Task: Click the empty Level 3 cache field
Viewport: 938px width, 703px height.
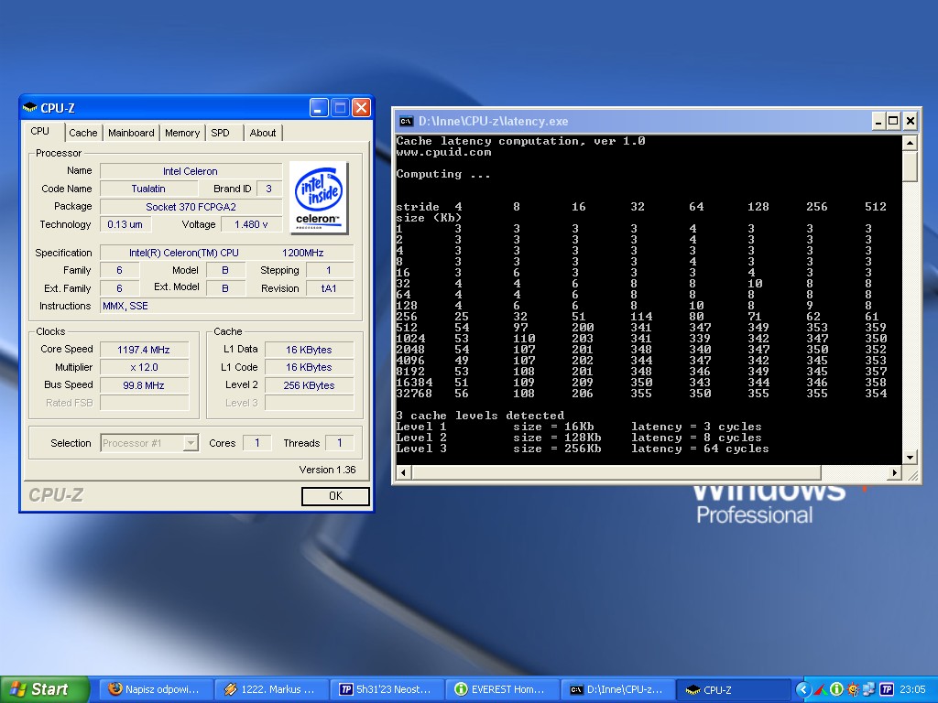Action: pos(309,403)
